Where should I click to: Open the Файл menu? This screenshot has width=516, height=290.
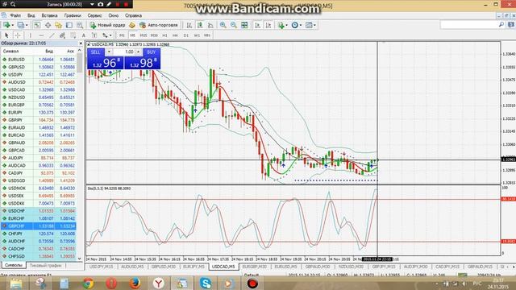pos(15,15)
